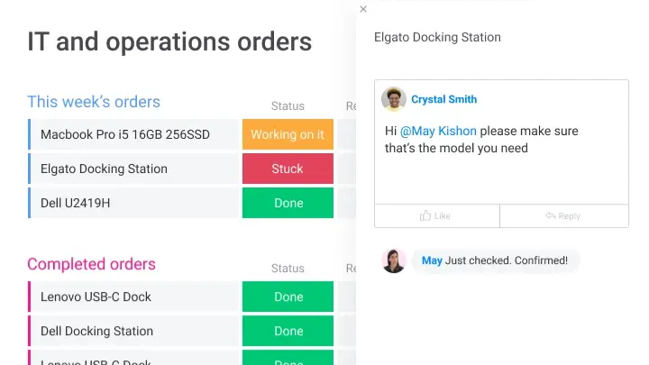Close the Elgato Docking Station panel
This screenshot has width=649, height=365.
click(363, 9)
